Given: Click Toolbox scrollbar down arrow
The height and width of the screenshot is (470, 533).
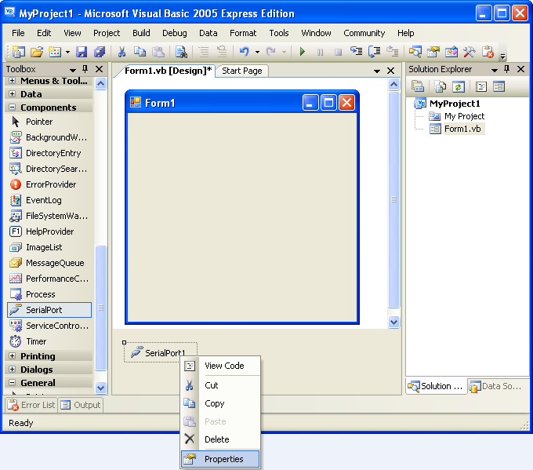Looking at the screenshot, I should pyautogui.click(x=100, y=388).
